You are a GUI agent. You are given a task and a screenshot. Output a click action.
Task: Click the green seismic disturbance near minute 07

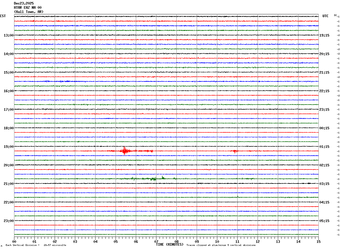pos(154,178)
